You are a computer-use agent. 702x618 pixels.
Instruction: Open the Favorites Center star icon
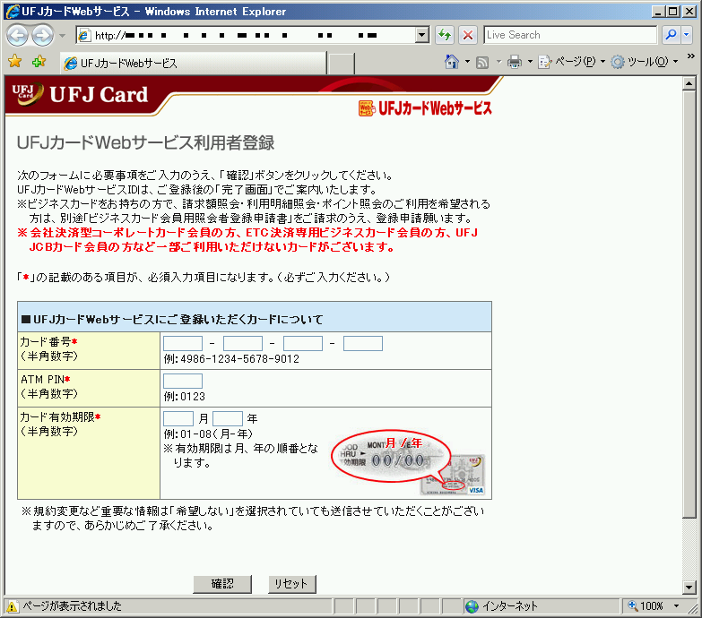click(14, 61)
